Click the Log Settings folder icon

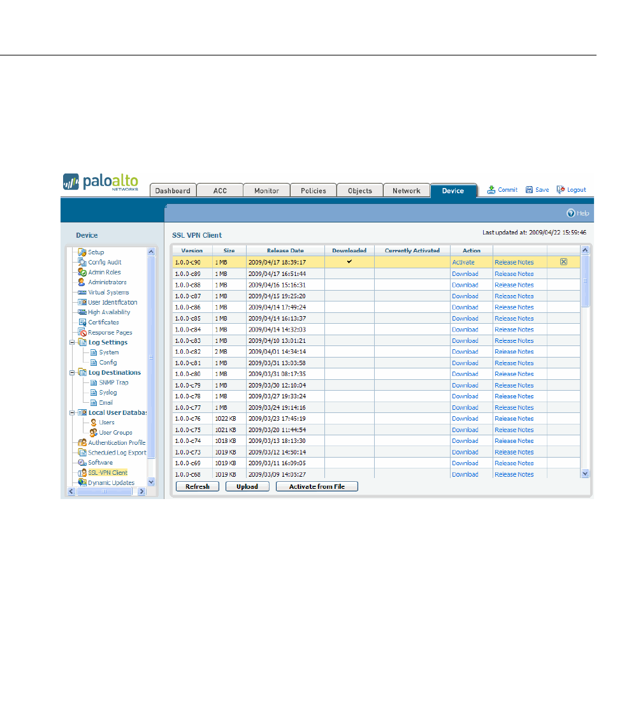coord(82,342)
